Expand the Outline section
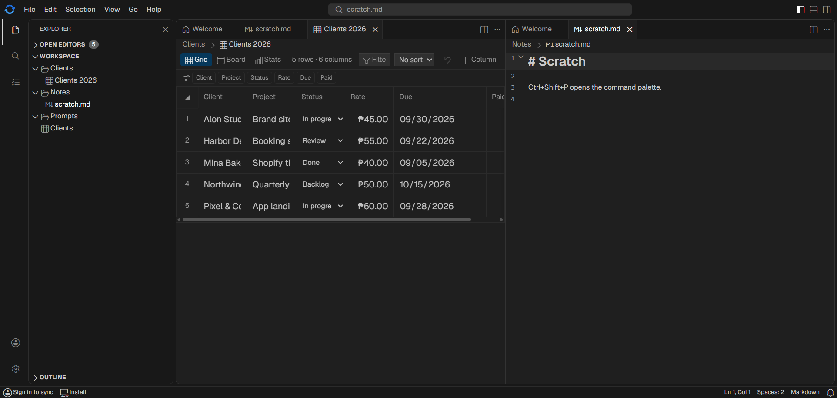837x398 pixels. [x=50, y=378]
